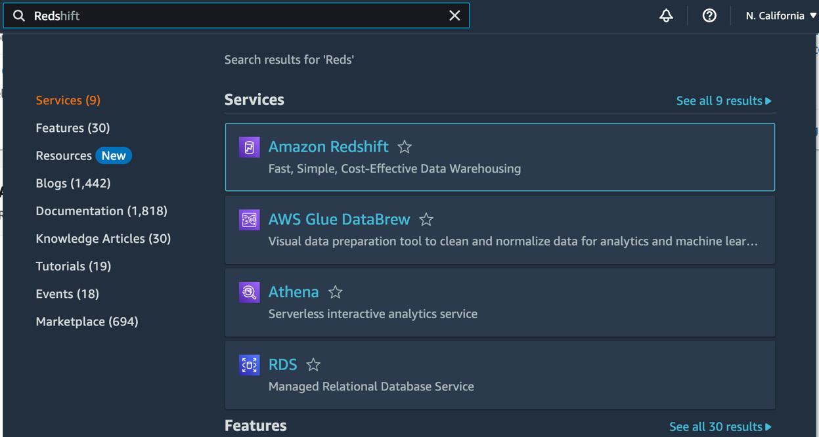Click the search magnifier icon
Screen dimensions: 819x437
[x=19, y=16]
